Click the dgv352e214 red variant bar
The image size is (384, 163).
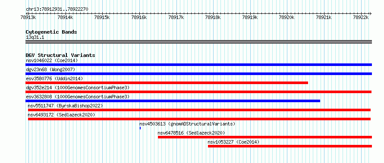[198, 92]
